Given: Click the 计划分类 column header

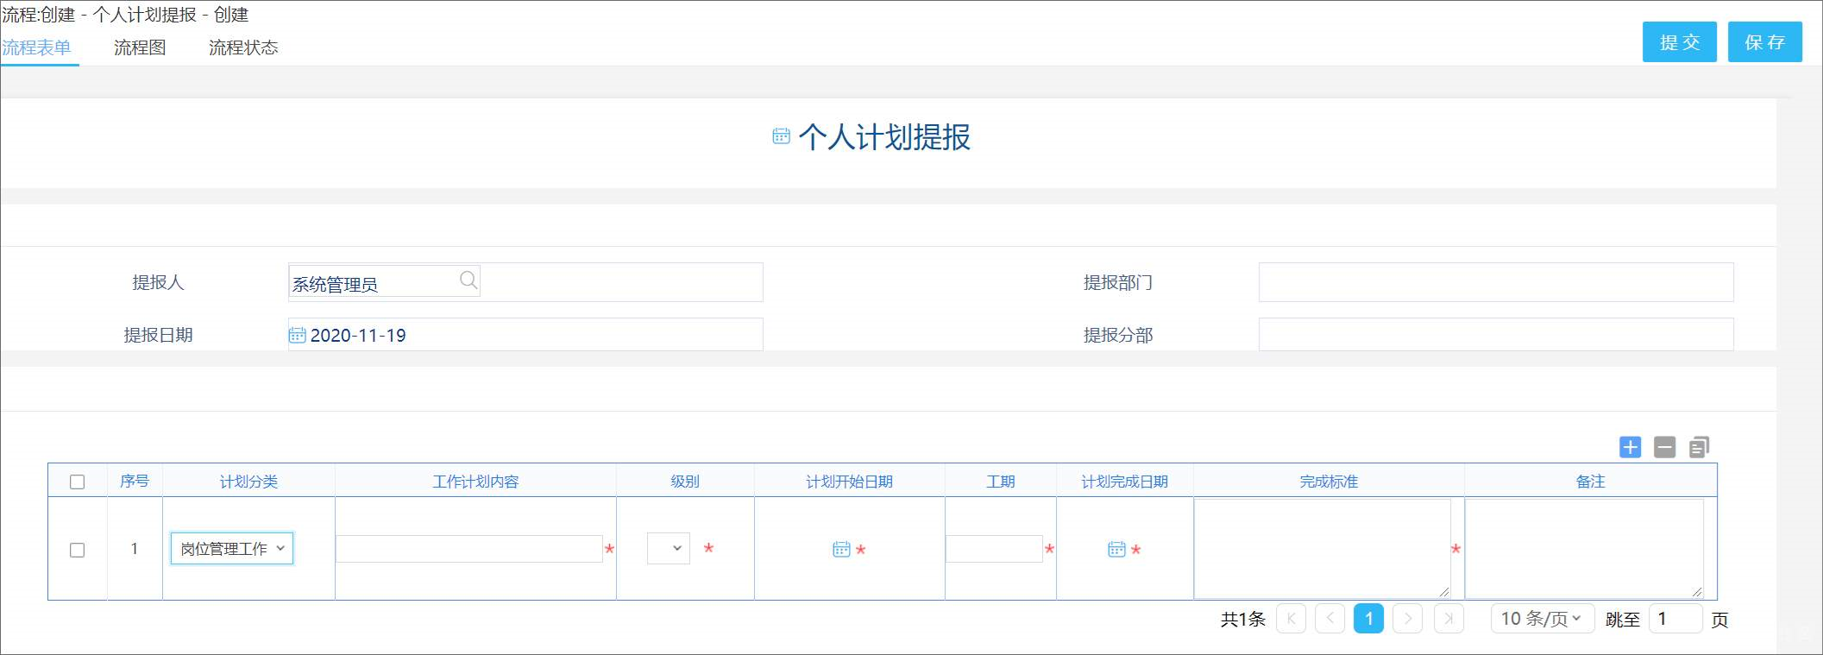Looking at the screenshot, I should [x=248, y=482].
